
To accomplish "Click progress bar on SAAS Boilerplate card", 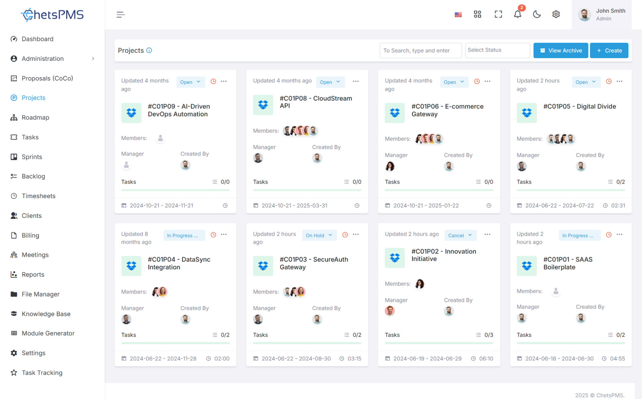I will tap(570, 343).
